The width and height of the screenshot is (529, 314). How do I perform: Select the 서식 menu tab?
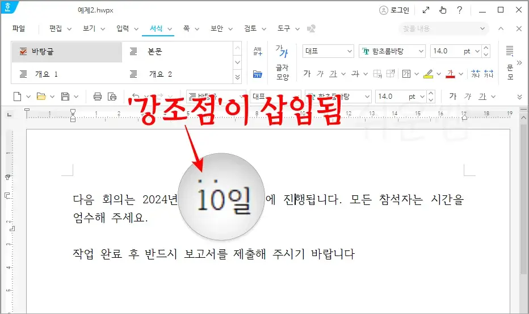pyautogui.click(x=156, y=29)
